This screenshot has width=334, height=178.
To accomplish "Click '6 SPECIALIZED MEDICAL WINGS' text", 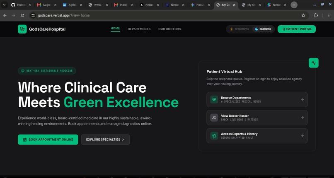I will point(241,102).
